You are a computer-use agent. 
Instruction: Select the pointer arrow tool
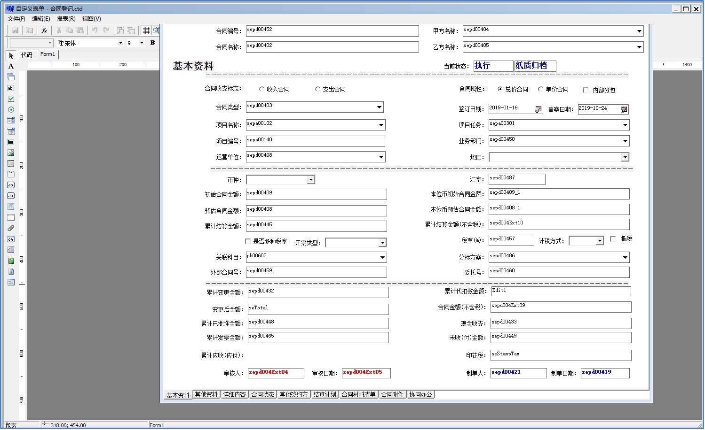[x=11, y=56]
